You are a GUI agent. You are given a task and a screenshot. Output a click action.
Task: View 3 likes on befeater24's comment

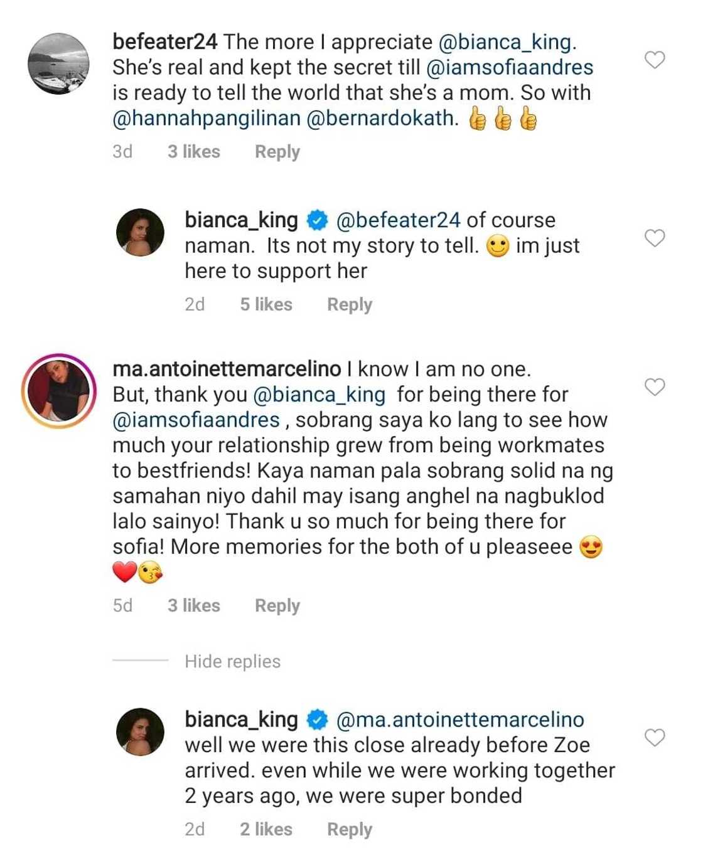(x=193, y=151)
